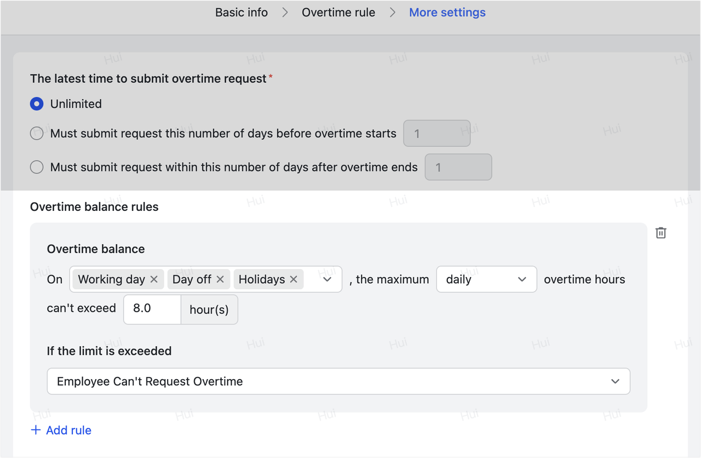The width and height of the screenshot is (701, 458).
Task: Remove the Working day tag
Action: tap(154, 279)
